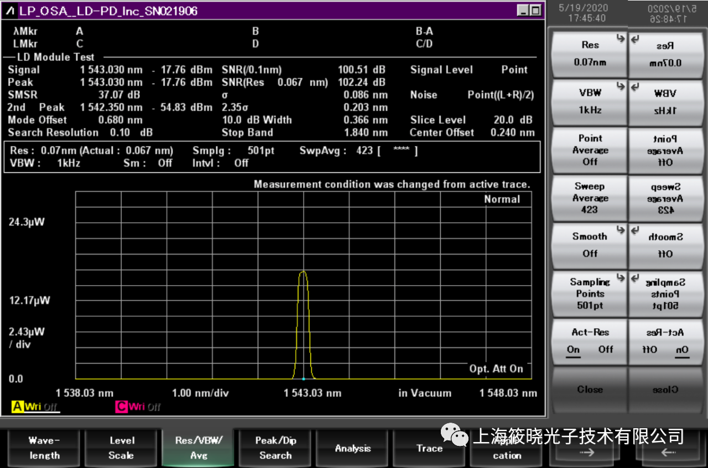Screen dimensions: 708x468
Task: Toggle the unmirrored Point Average Off key
Action: pyautogui.click(x=590, y=150)
